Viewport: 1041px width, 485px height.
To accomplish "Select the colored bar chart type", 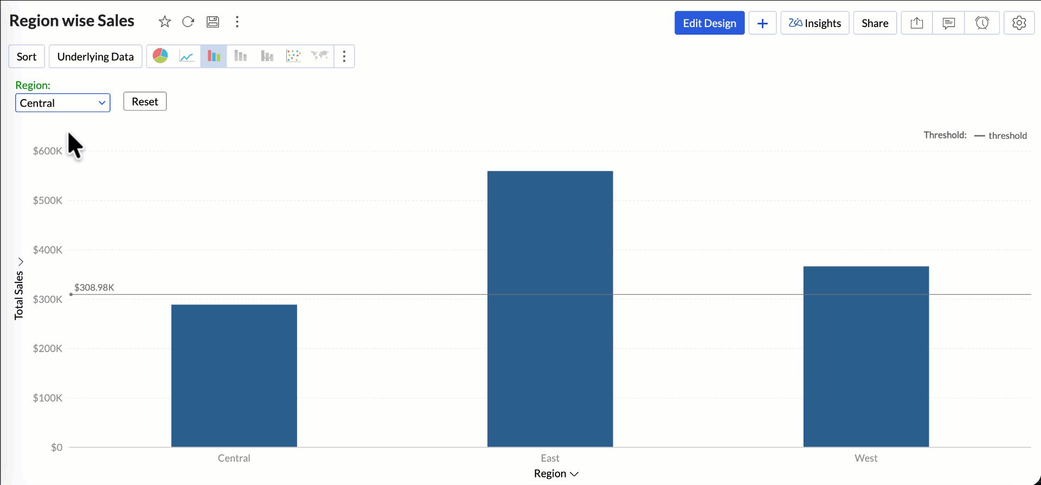I will click(214, 56).
